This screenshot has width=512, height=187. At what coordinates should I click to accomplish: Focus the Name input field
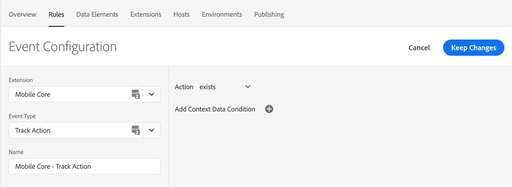(84, 167)
